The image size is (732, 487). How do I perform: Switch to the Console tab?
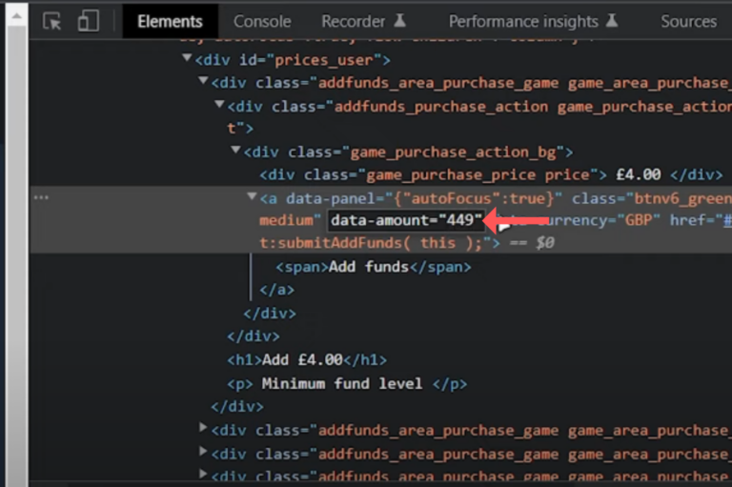click(262, 21)
